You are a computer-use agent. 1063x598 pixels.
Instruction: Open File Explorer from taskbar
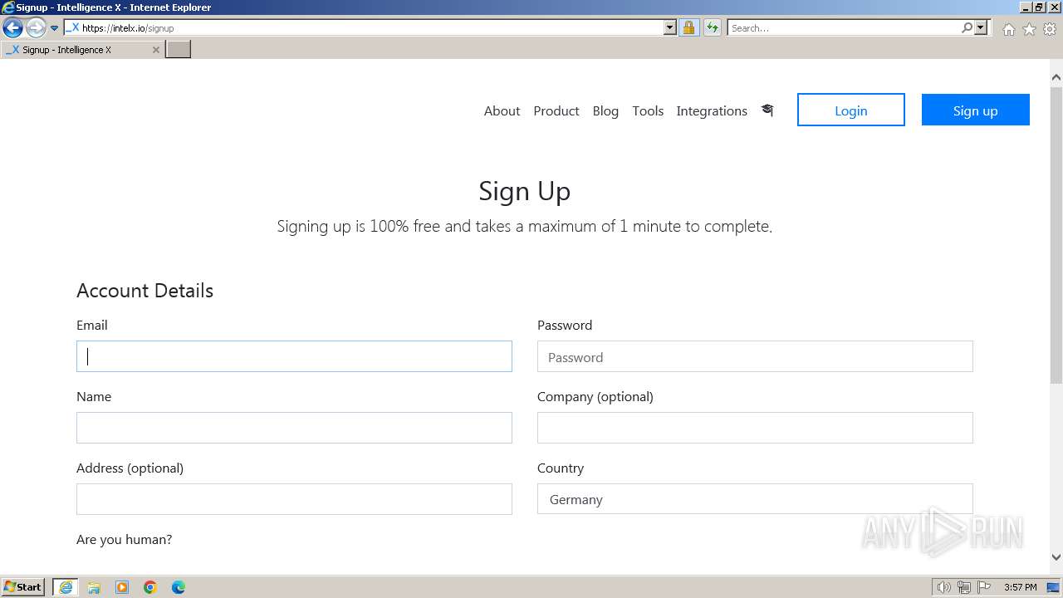point(94,587)
